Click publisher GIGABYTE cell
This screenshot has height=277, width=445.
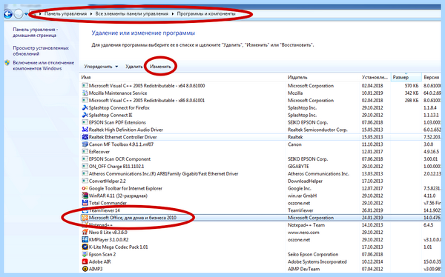pyautogui.click(x=298, y=167)
